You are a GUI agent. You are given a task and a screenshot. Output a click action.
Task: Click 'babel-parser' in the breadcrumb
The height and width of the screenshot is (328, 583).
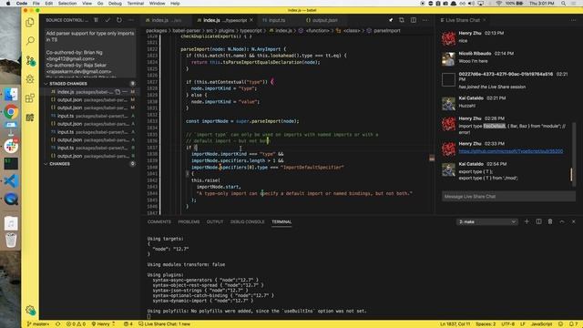click(x=187, y=31)
